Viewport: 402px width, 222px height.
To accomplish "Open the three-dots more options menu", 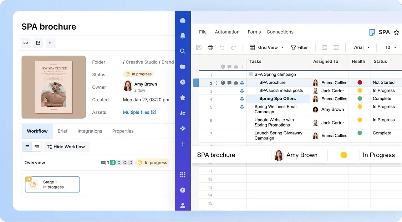I will 51,43.
